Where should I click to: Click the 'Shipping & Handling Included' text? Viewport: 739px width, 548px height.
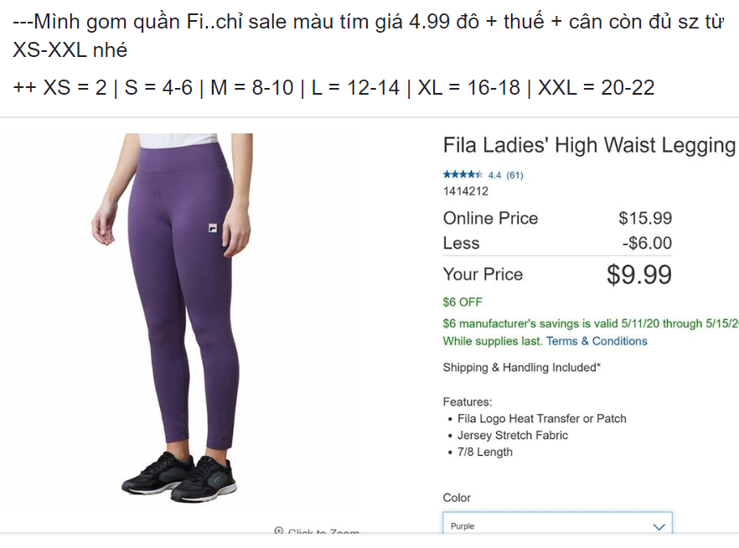522,368
